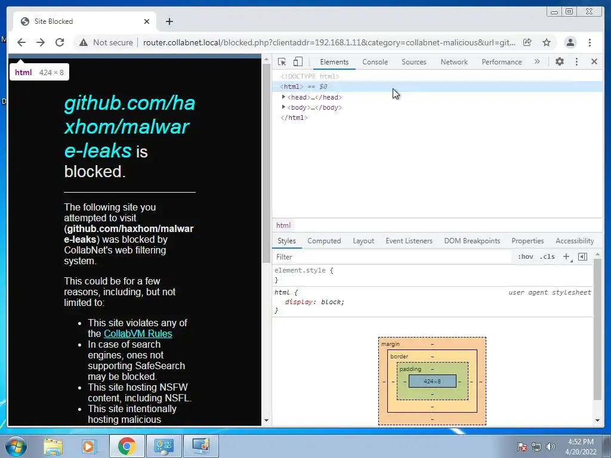This screenshot has width=611, height=458.
Task: Click the margin label in box model
Action: pos(390,344)
